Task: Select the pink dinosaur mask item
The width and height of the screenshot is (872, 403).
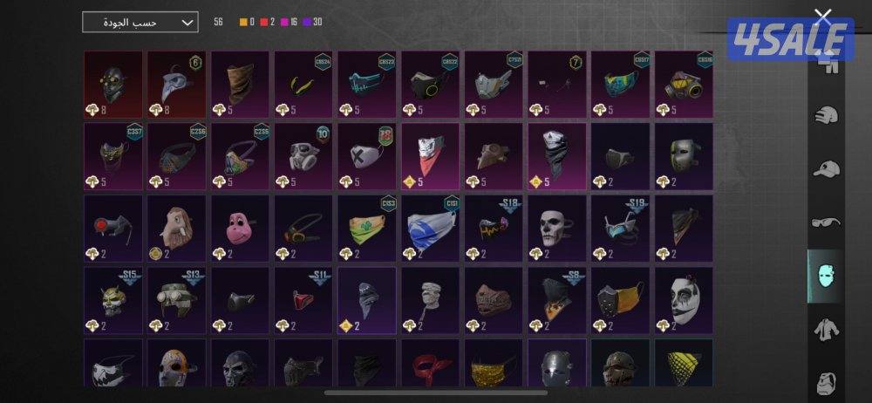Action: pyautogui.click(x=240, y=229)
